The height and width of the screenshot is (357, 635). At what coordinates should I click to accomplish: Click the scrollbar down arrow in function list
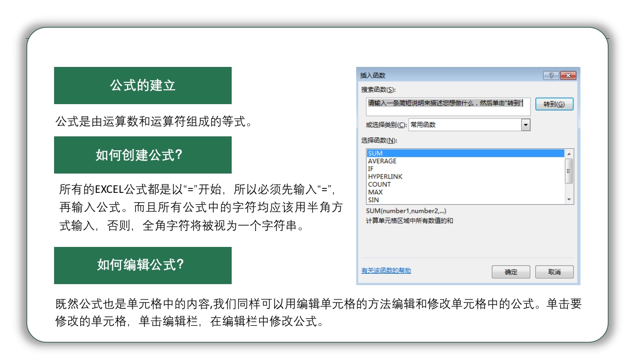point(570,200)
